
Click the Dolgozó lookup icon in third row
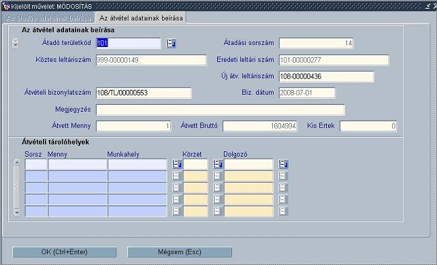283,187
